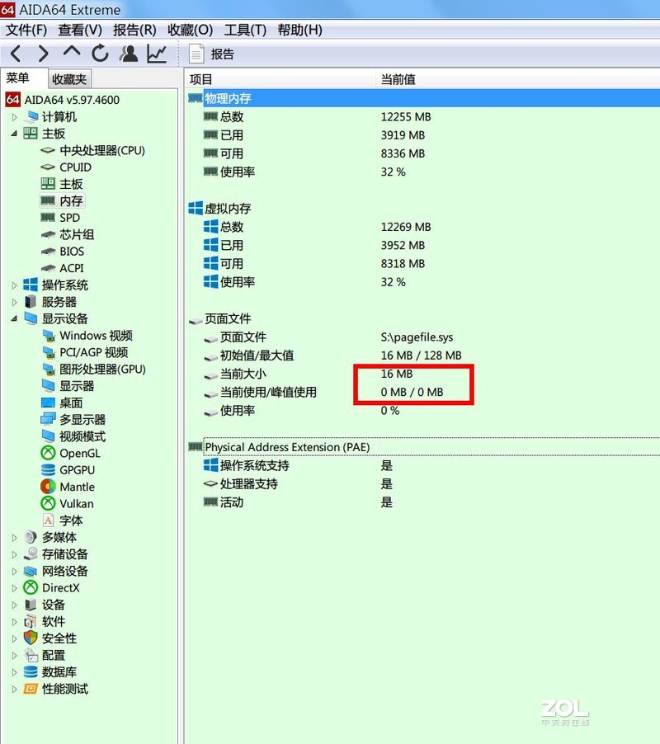The image size is (660, 744).
Task: Expand the 存储设备 tree node
Action: click(x=14, y=554)
